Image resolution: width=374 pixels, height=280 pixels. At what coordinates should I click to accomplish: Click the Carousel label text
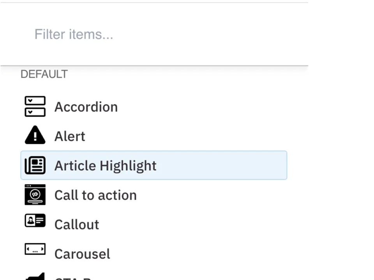click(x=82, y=253)
